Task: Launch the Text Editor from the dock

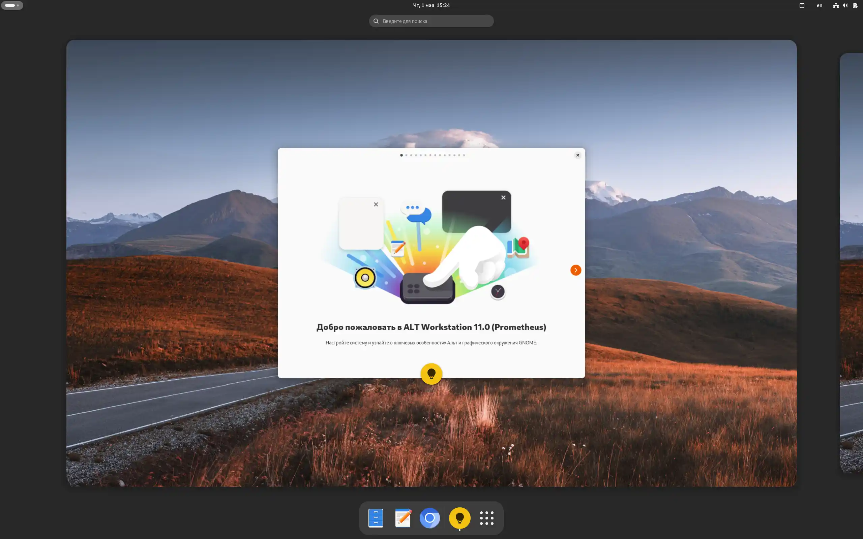Action: [x=403, y=518]
